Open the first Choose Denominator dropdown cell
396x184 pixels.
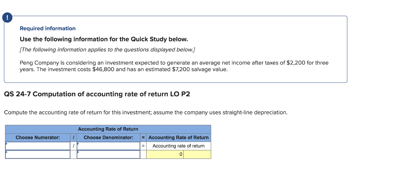pos(108,146)
